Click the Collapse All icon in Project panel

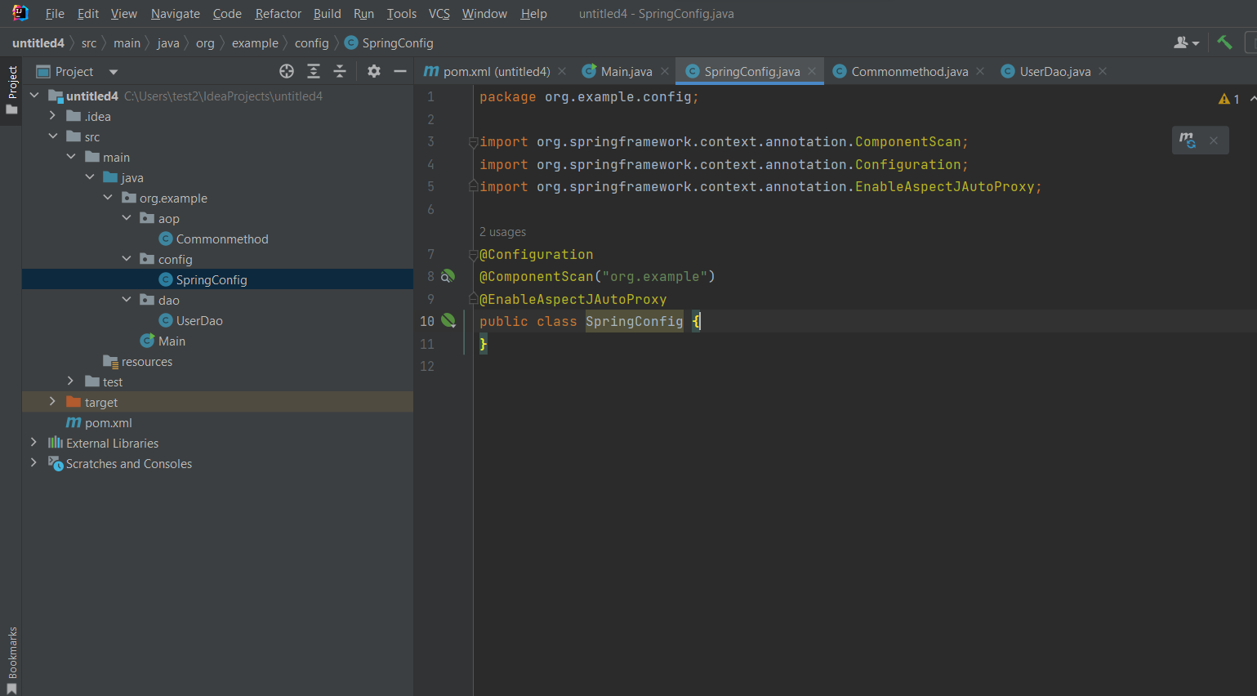click(x=340, y=72)
